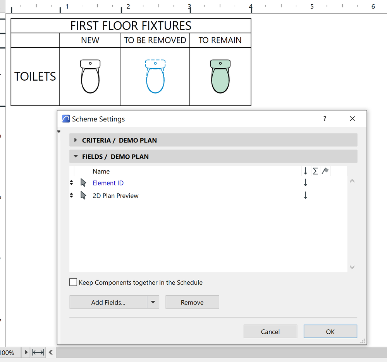This screenshot has height=362, width=387.
Task: Click Cancel in Scheme Settings
Action: pyautogui.click(x=270, y=332)
